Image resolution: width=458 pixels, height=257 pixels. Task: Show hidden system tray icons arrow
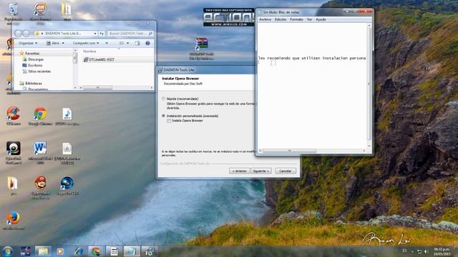(412, 251)
